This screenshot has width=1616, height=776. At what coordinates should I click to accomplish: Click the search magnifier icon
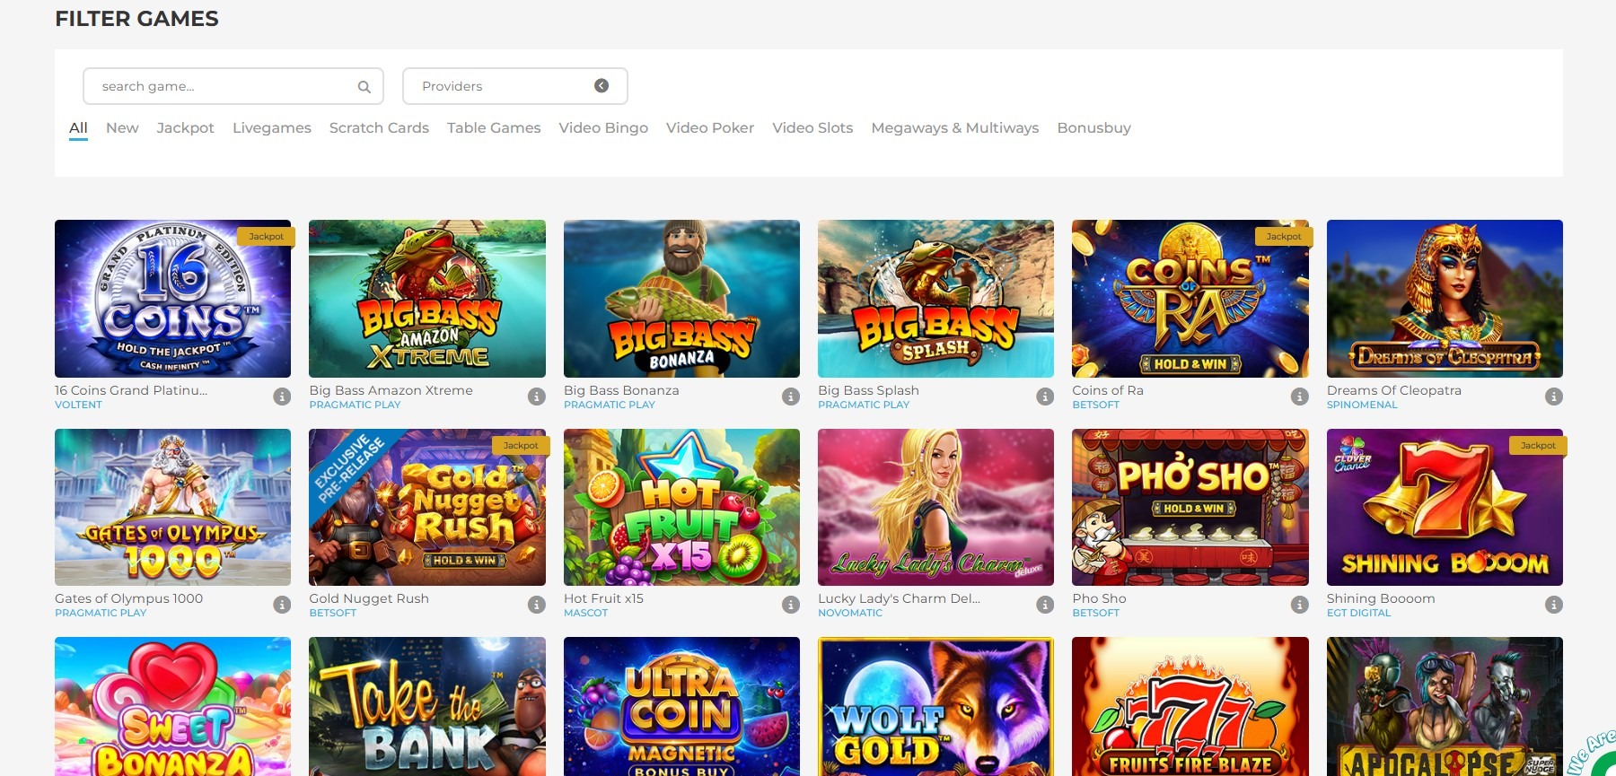point(364,87)
